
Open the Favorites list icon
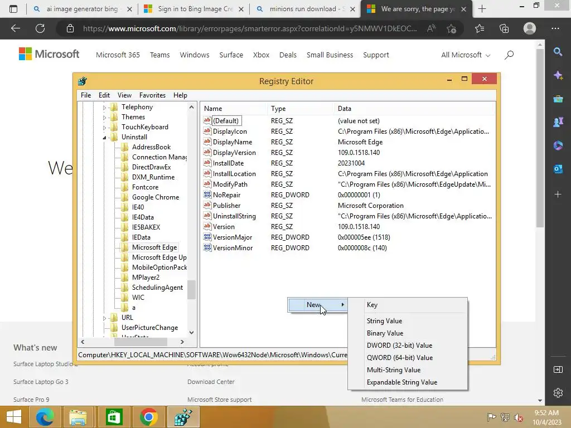click(x=480, y=28)
